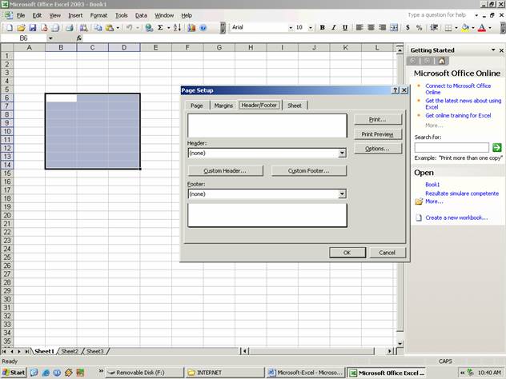Open Borders dropdown arrow
The image size is (506, 379).
coord(456,28)
